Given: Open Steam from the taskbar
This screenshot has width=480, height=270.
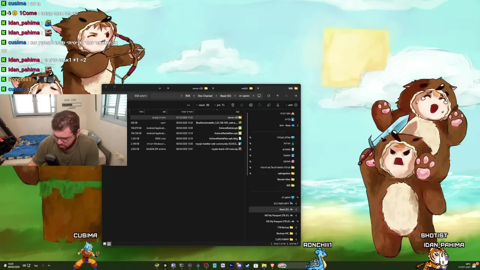Looking at the screenshot, I should click(x=247, y=265).
